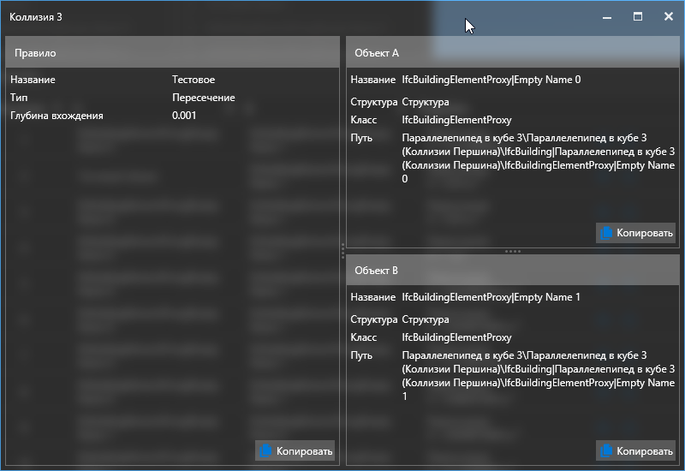Screen dimensions: 685x471
Task: Click the Структура value in the Объект B panel
Action: (426, 319)
